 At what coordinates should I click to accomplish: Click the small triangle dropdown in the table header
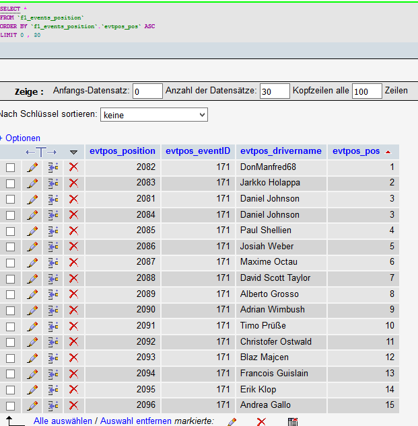coord(73,152)
